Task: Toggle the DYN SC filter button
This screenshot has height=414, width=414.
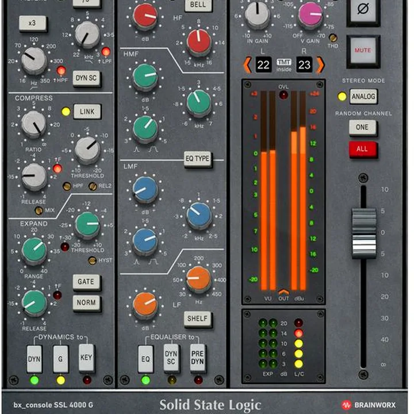Action: (x=86, y=78)
